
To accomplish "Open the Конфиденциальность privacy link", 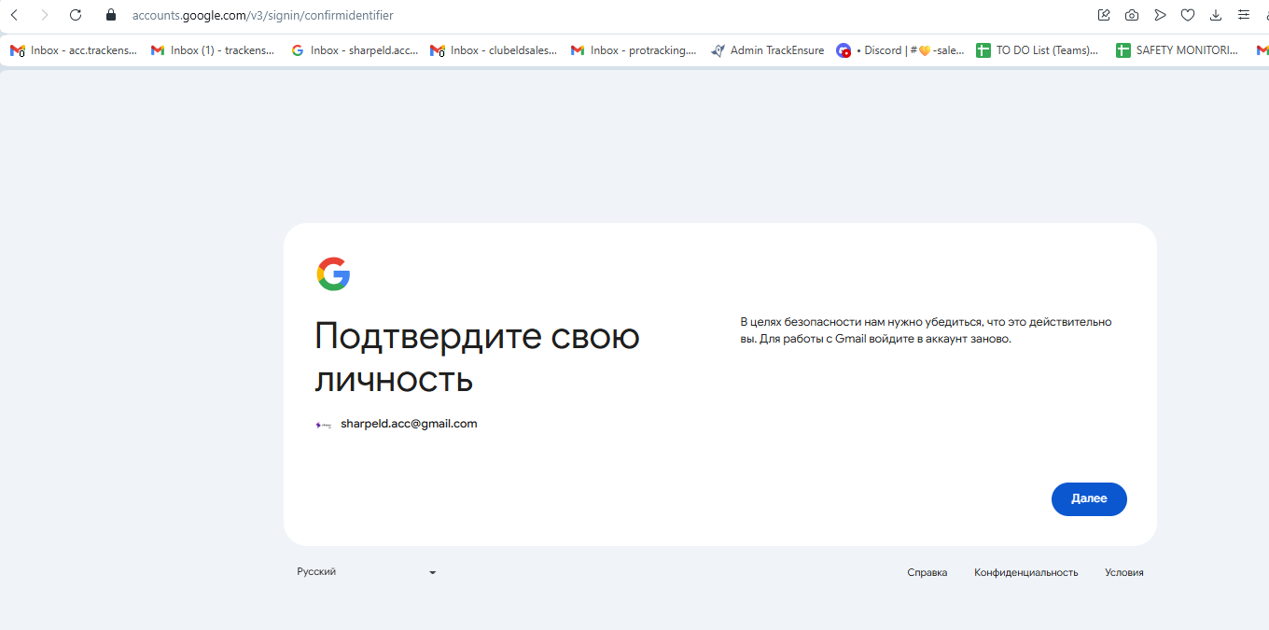I will point(1026,573).
